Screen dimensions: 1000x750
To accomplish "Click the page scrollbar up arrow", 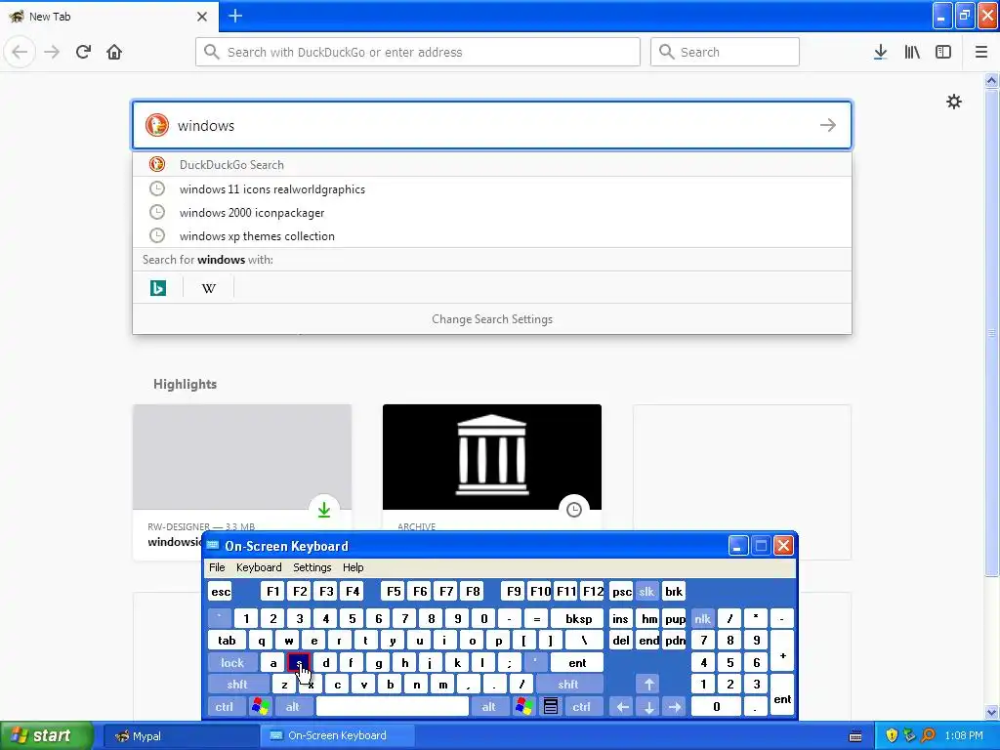I will 991,80.
